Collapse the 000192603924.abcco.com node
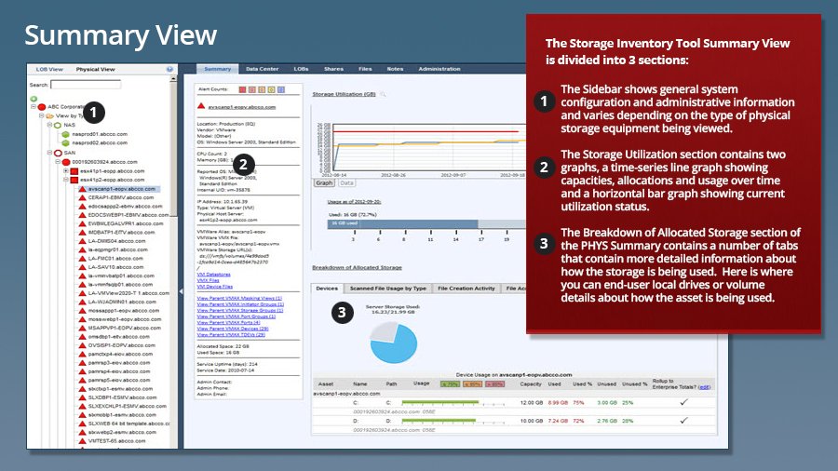 pyautogui.click(x=58, y=162)
